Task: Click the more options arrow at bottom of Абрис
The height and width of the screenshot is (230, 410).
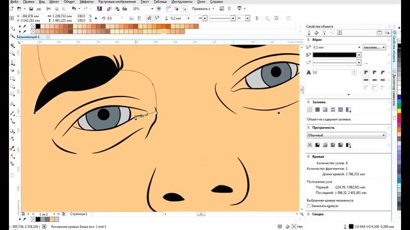Action: coord(348,95)
